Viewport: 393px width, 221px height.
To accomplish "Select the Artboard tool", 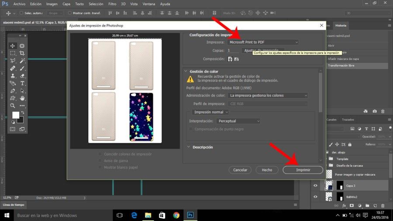I will (22, 46).
